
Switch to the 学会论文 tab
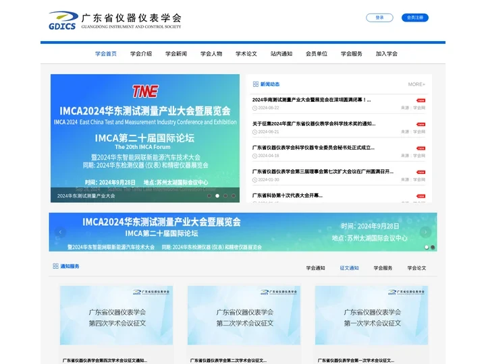[x=417, y=268]
